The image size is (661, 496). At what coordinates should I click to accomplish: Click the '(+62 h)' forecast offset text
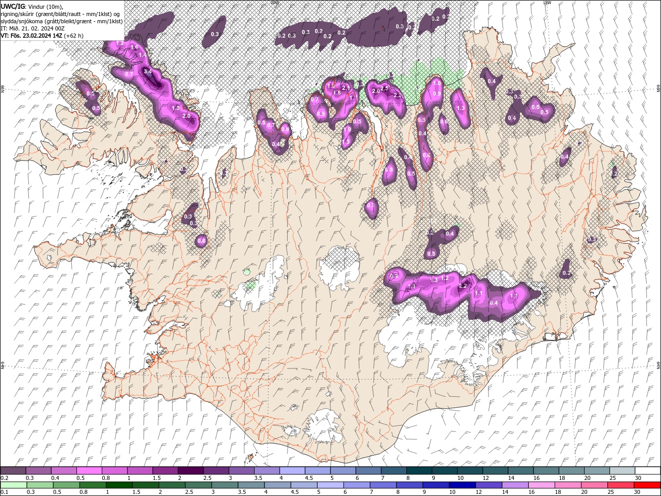[x=74, y=36]
